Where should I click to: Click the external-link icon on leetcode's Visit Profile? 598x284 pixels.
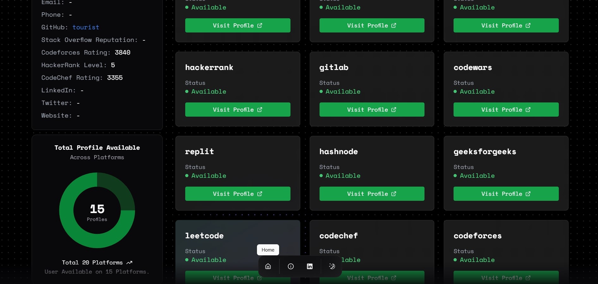pos(260,278)
